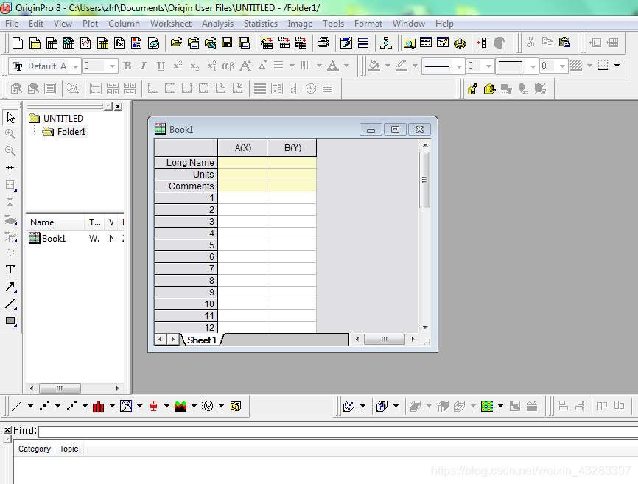
Task: Open the font size dropdown
Action: click(x=112, y=66)
